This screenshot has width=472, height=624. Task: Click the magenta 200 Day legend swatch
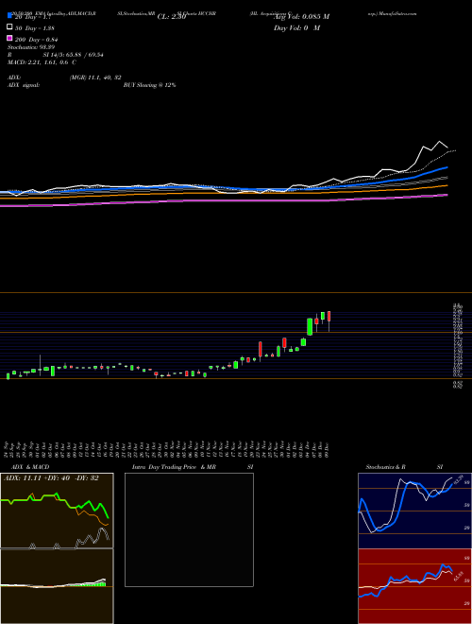9,39
